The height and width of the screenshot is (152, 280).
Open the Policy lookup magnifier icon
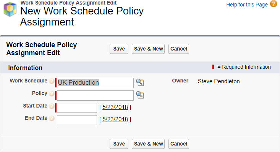pos(140,95)
